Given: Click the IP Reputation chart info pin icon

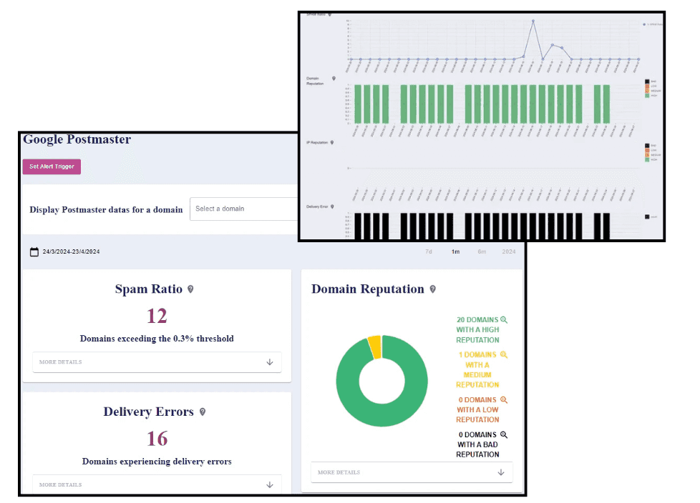Looking at the screenshot, I should click(x=331, y=143).
